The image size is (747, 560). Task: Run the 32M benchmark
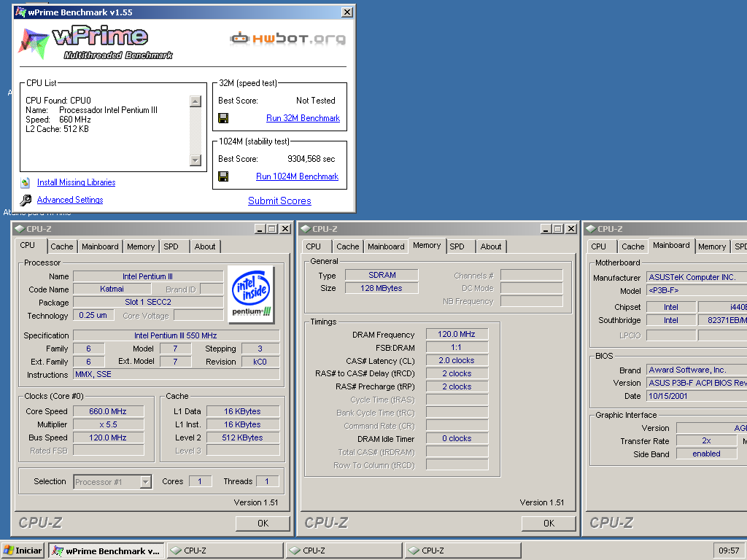[303, 118]
